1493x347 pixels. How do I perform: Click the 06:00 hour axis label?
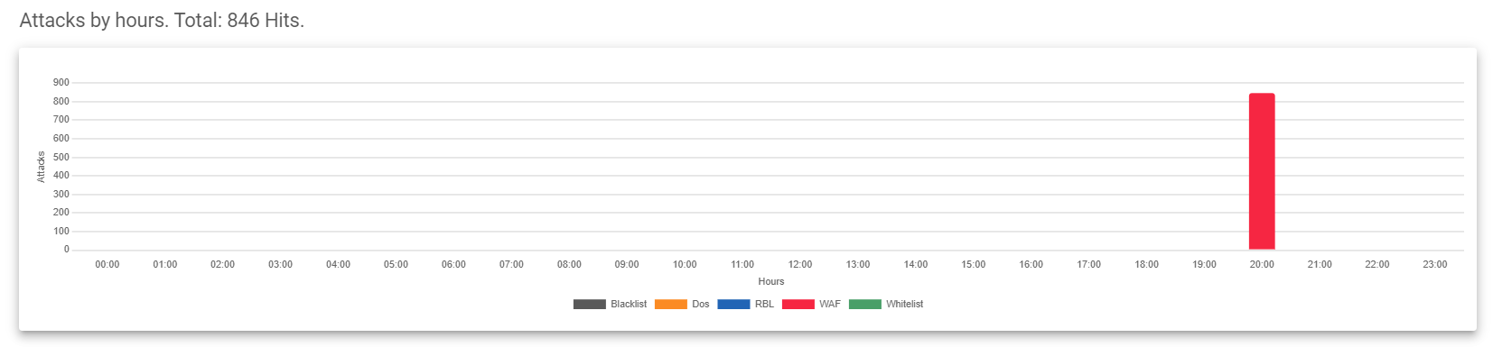(x=453, y=265)
